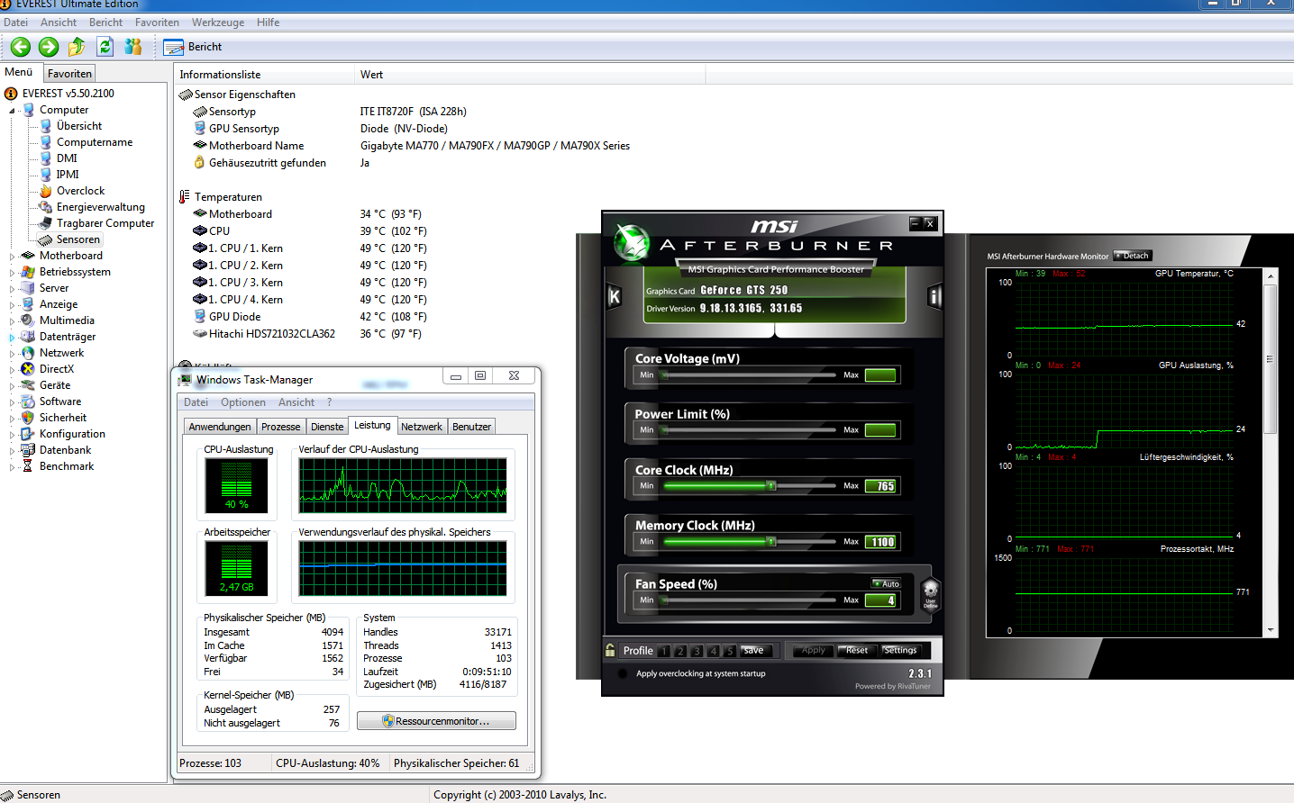Click the users/manage toolbar icon
This screenshot has width=1294, height=803.
133,47
